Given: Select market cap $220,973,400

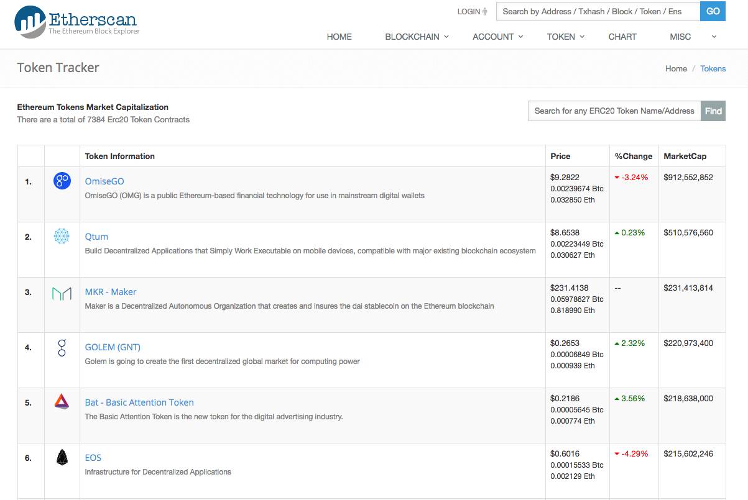Looking at the screenshot, I should coord(688,343).
